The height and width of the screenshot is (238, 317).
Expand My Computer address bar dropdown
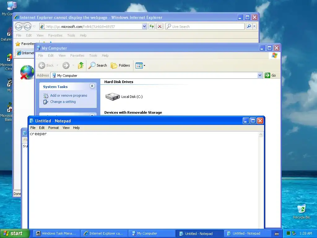point(260,76)
